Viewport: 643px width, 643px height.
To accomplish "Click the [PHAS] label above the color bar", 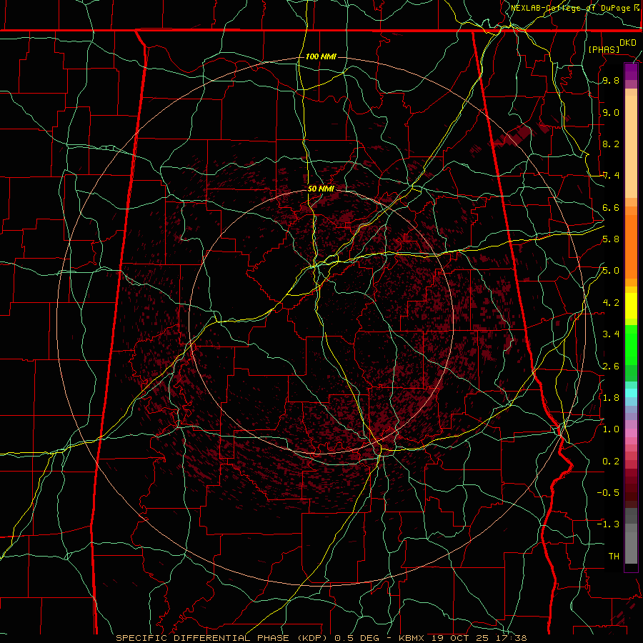I will [x=604, y=49].
